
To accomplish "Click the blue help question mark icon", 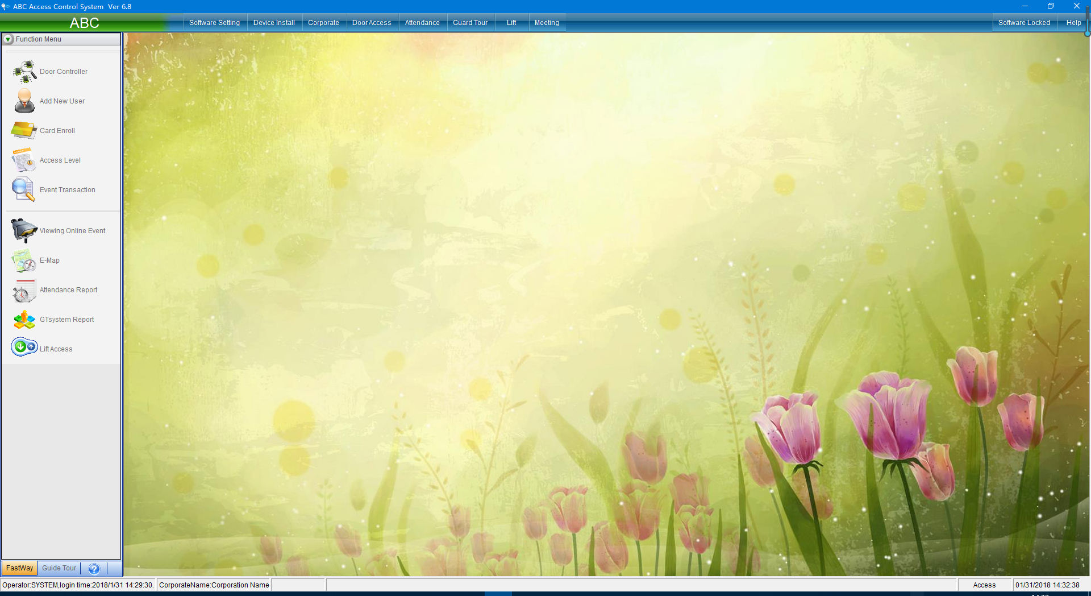I will [94, 569].
